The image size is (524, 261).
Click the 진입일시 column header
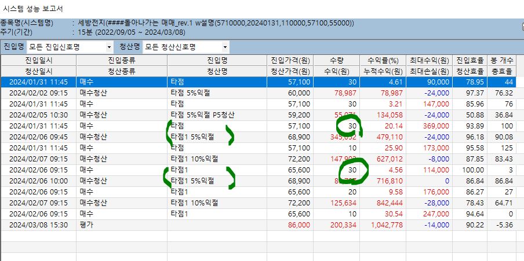(x=38, y=61)
